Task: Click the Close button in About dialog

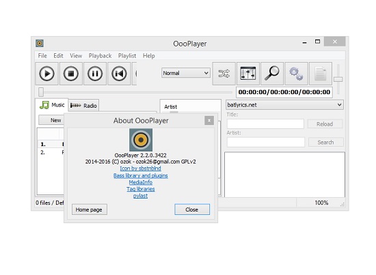Action: (192, 209)
